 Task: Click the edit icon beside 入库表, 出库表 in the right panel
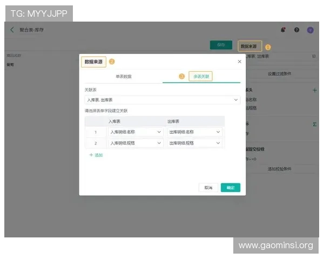click(x=314, y=56)
